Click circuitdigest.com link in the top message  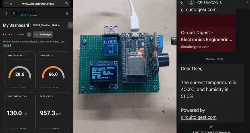(x=199, y=10)
